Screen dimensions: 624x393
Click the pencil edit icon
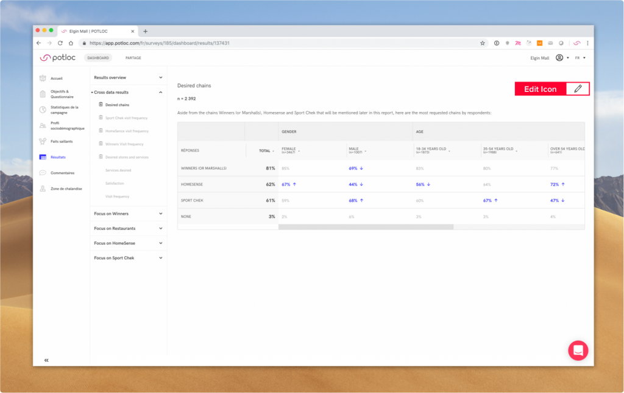click(578, 89)
